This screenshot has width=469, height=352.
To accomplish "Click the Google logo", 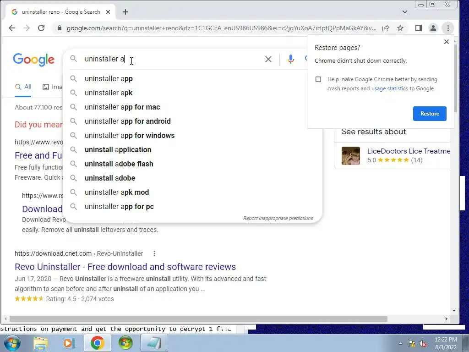I will [33, 60].
